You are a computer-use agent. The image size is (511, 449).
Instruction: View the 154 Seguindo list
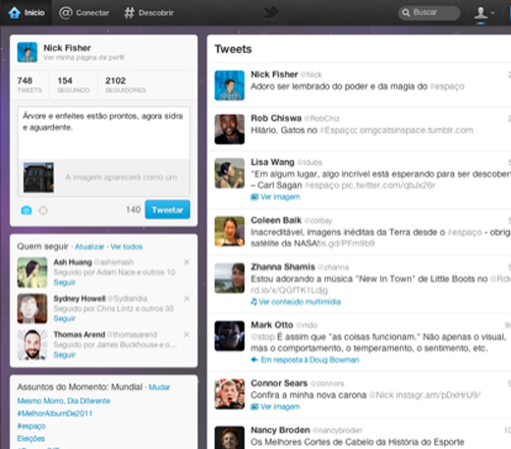pos(74,84)
